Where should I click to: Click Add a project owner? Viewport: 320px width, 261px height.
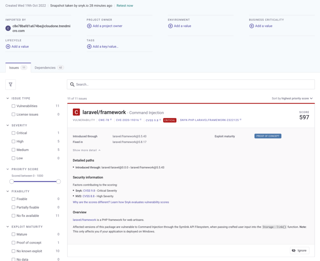pyautogui.click(x=104, y=26)
